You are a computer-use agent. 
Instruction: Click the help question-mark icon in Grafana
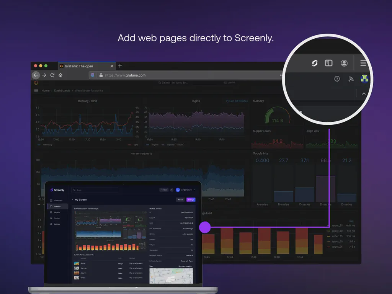337,79
